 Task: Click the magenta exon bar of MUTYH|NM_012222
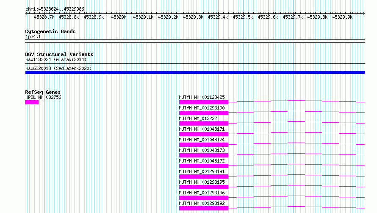point(204,123)
